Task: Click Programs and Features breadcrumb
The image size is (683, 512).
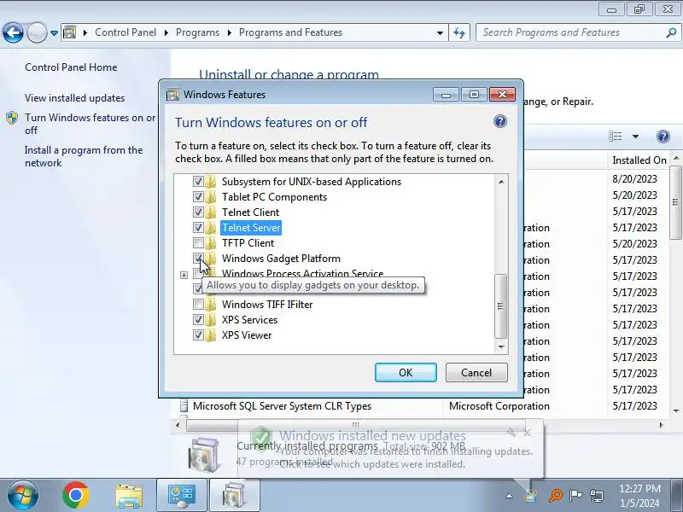Action: point(290,32)
